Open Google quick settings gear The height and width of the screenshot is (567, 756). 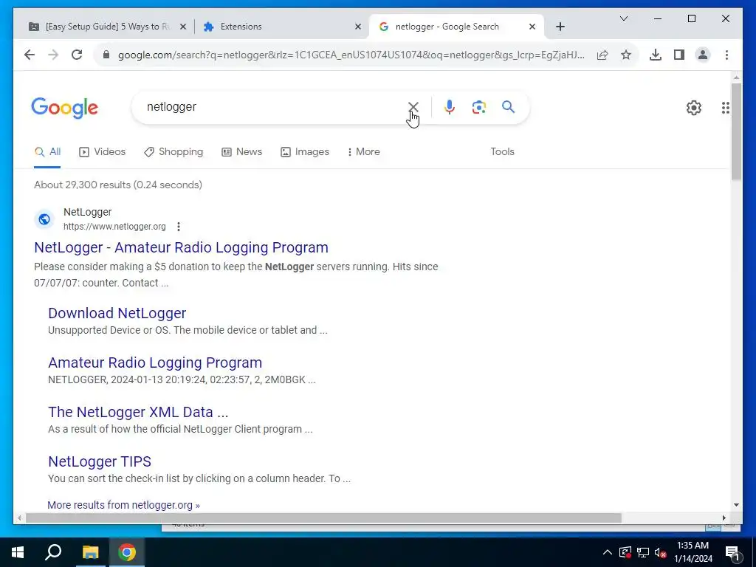[694, 108]
